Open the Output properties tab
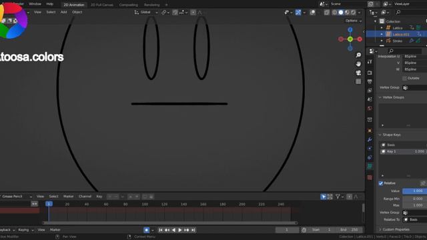Screen dimensions: 427x240 (370, 81)
